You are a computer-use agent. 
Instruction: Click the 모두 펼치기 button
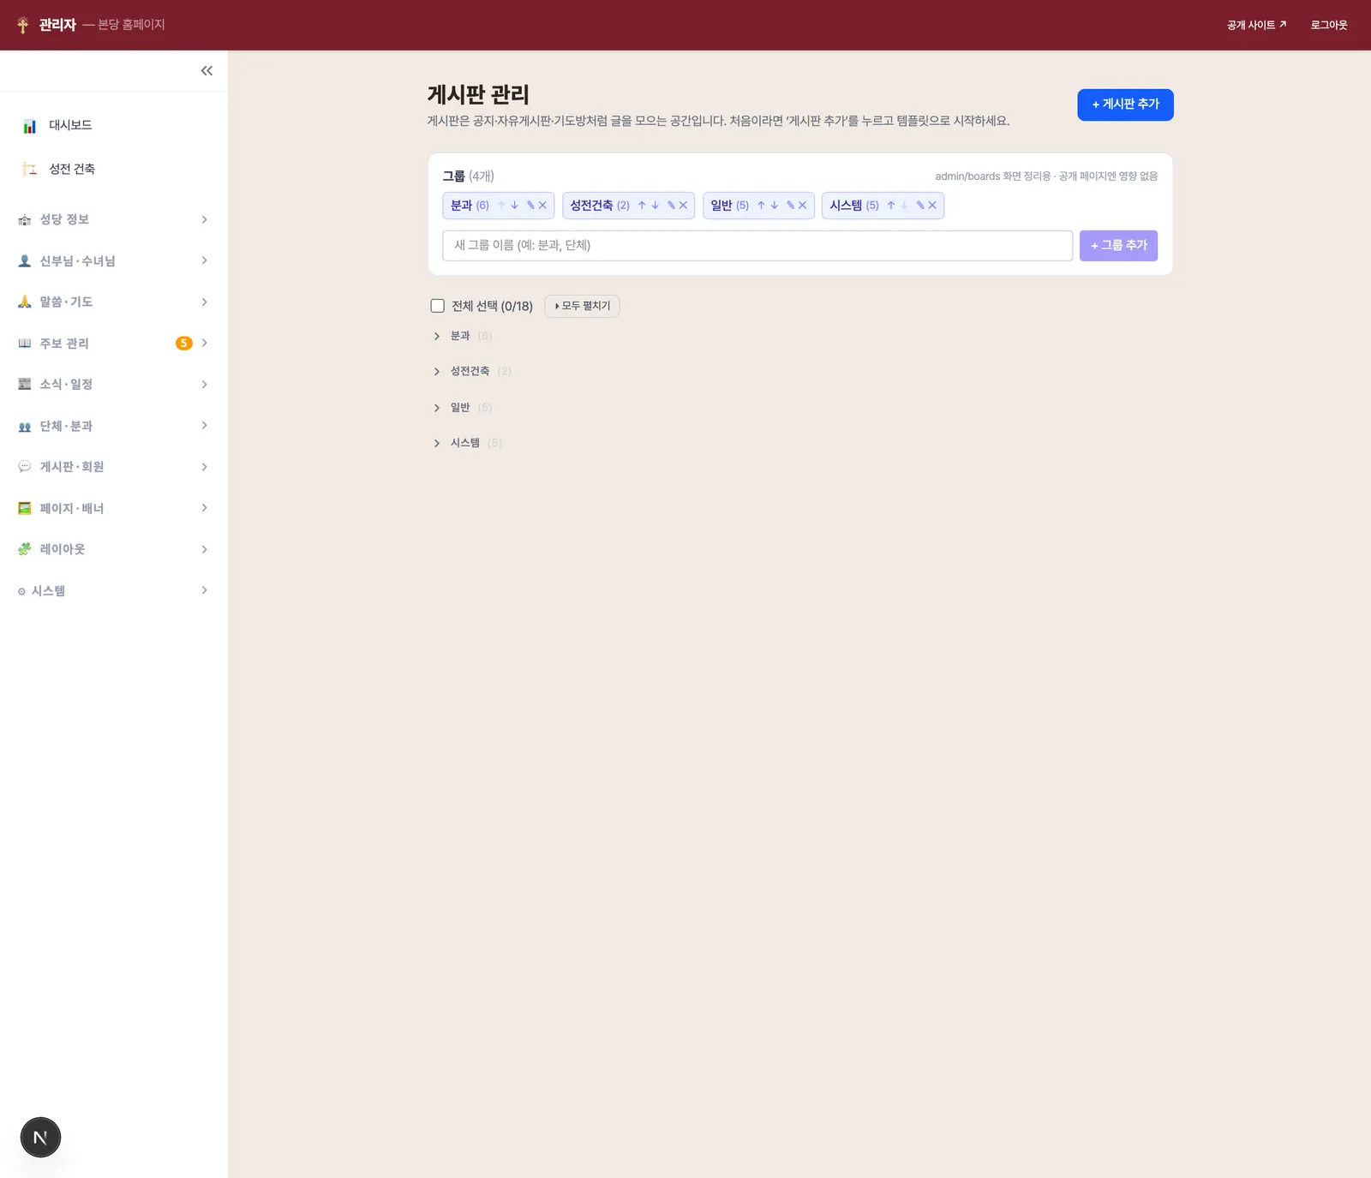coord(582,306)
